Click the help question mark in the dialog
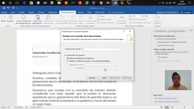 pos(124,31)
